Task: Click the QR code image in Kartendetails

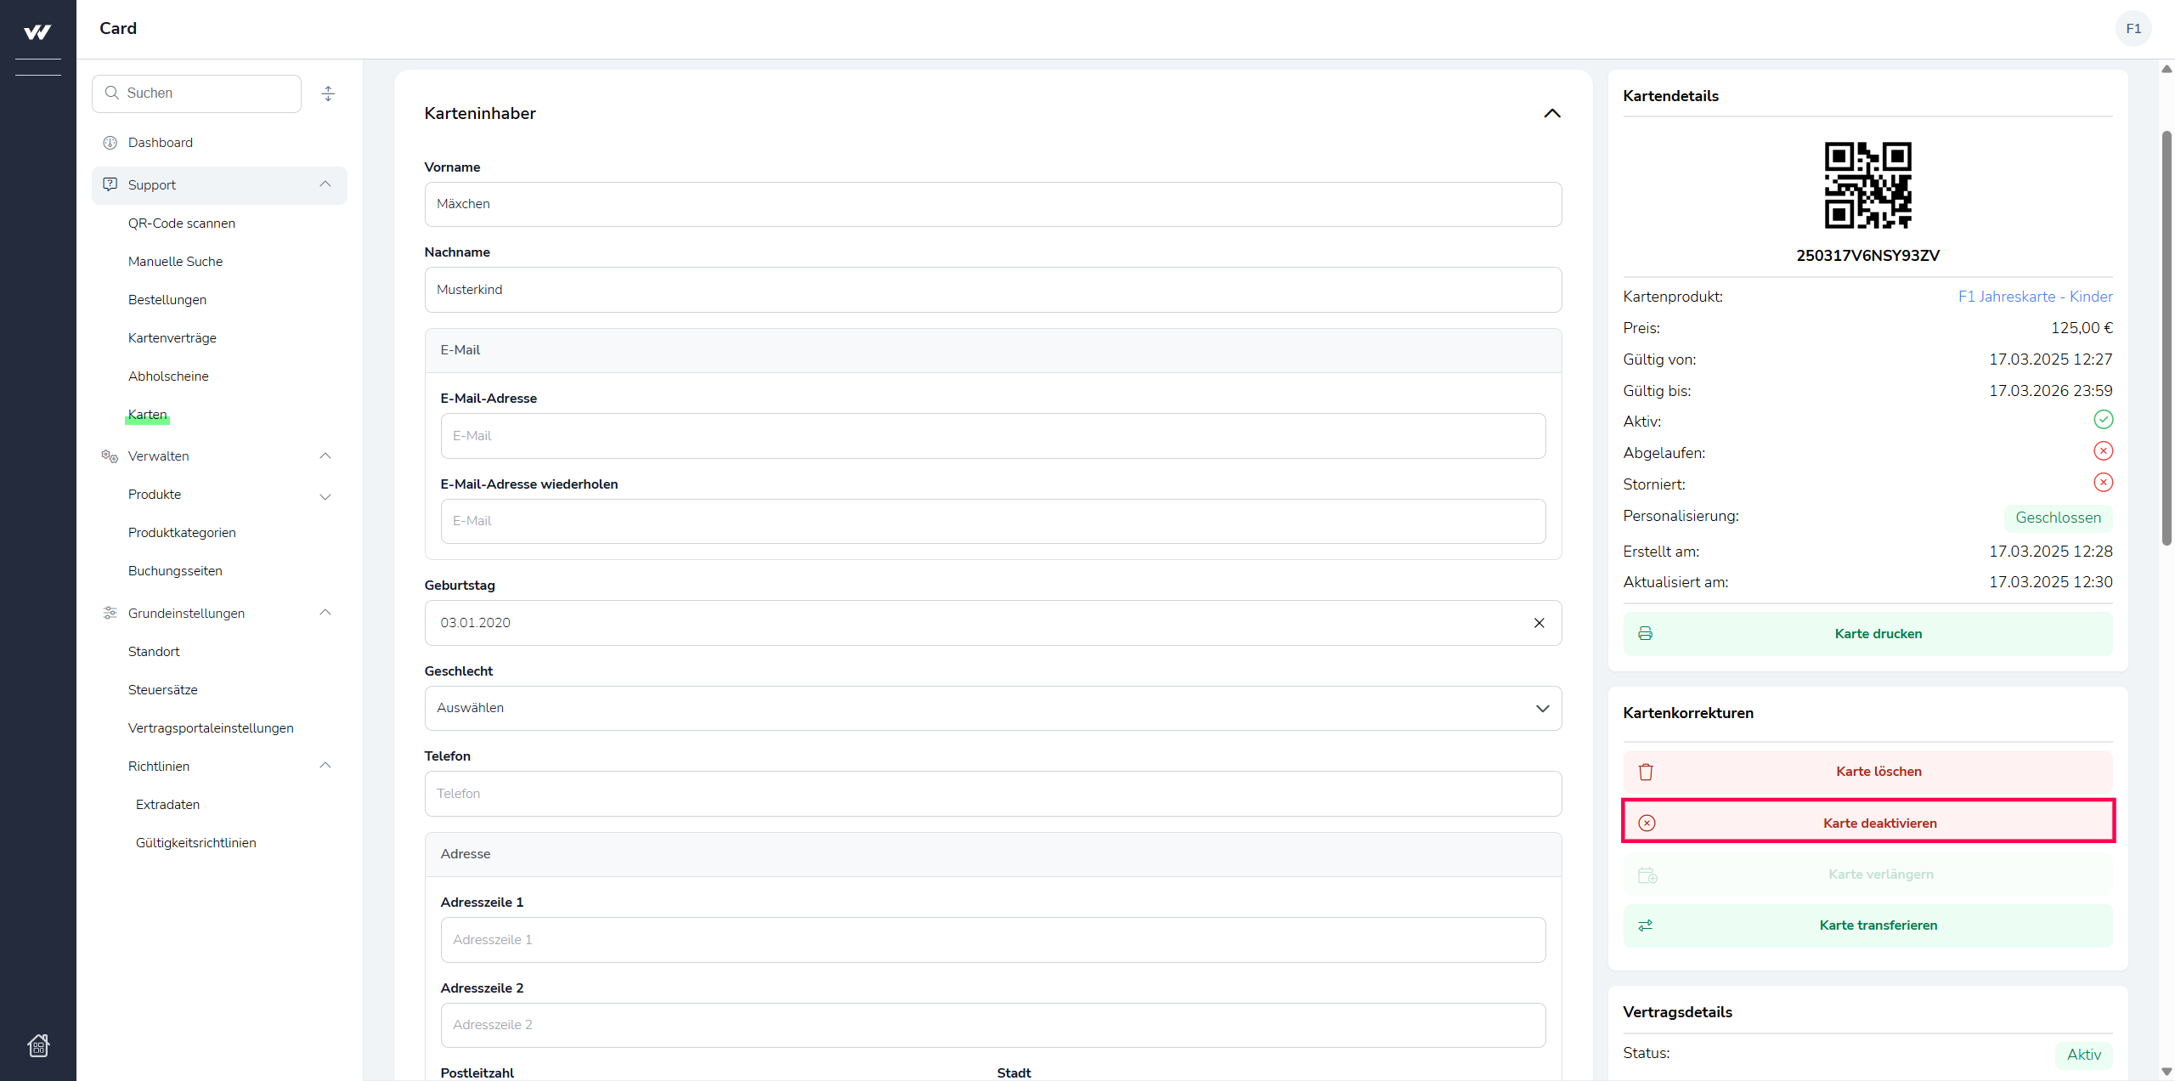Action: (x=1867, y=185)
